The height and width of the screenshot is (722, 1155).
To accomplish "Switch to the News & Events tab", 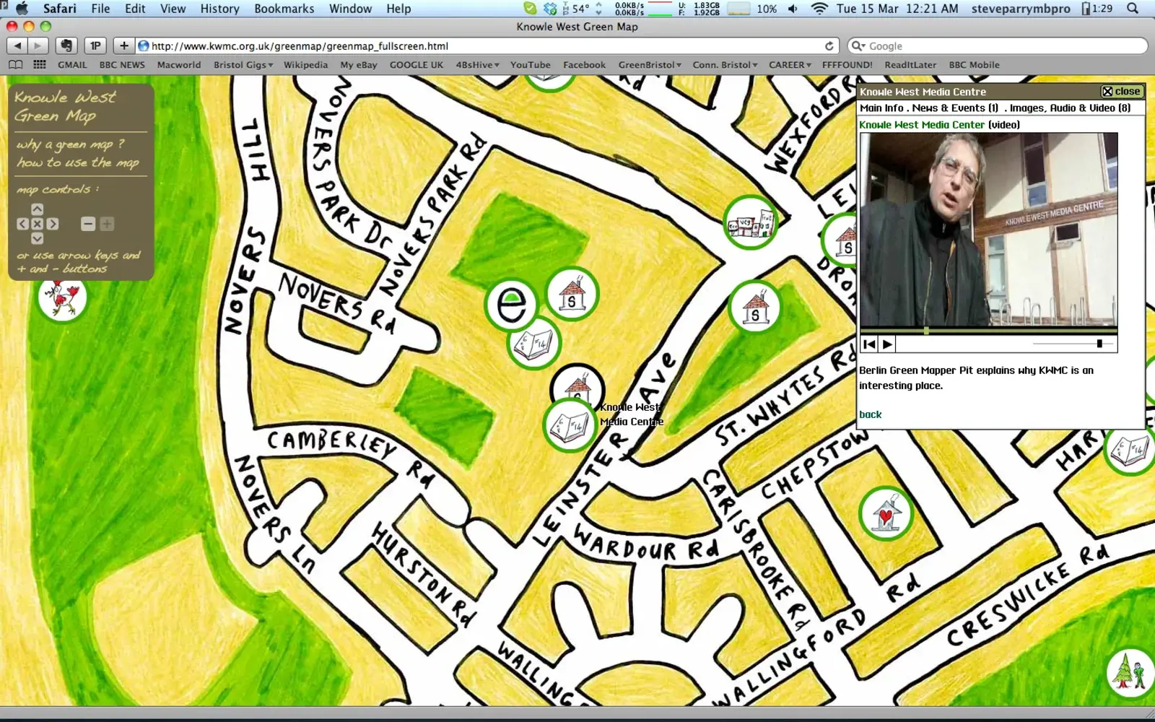I will tap(954, 108).
